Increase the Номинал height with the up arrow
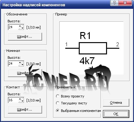134x122 pixels. pos(20,62)
